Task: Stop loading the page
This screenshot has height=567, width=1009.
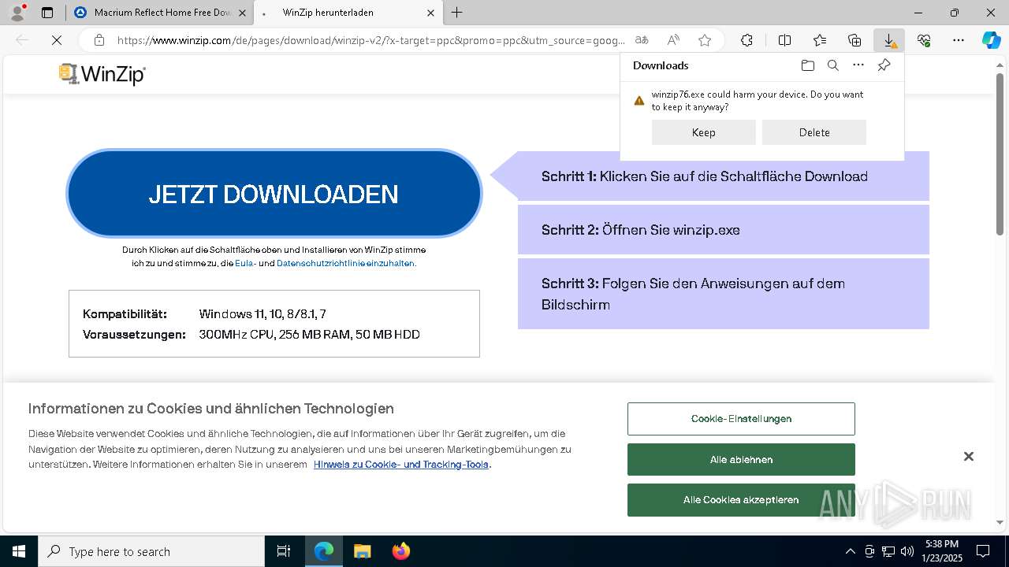Action: click(x=57, y=40)
